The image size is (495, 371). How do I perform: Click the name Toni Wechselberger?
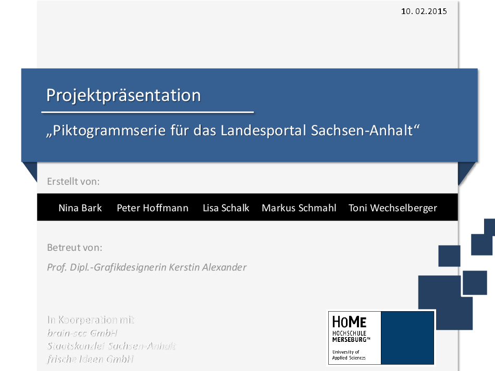tap(393, 208)
